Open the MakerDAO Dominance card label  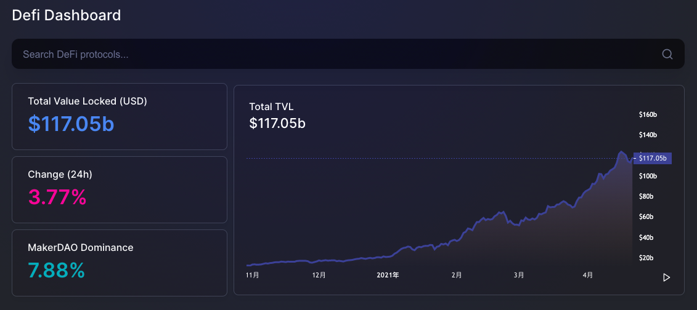[81, 247]
